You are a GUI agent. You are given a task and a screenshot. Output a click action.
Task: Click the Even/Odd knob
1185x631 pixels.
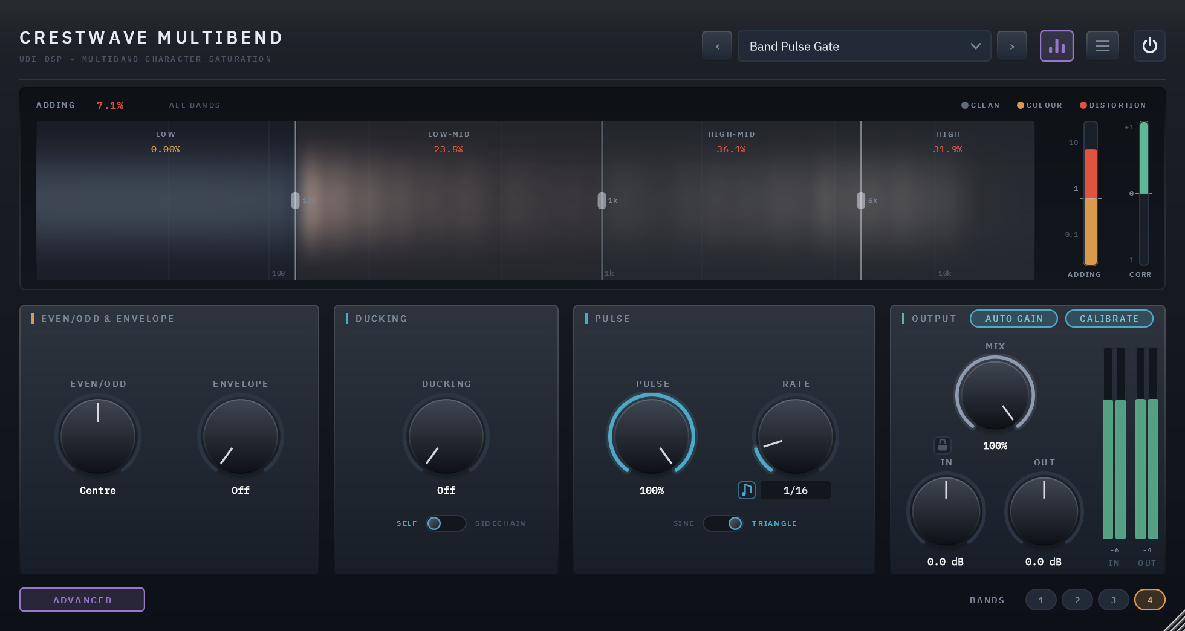tap(98, 436)
